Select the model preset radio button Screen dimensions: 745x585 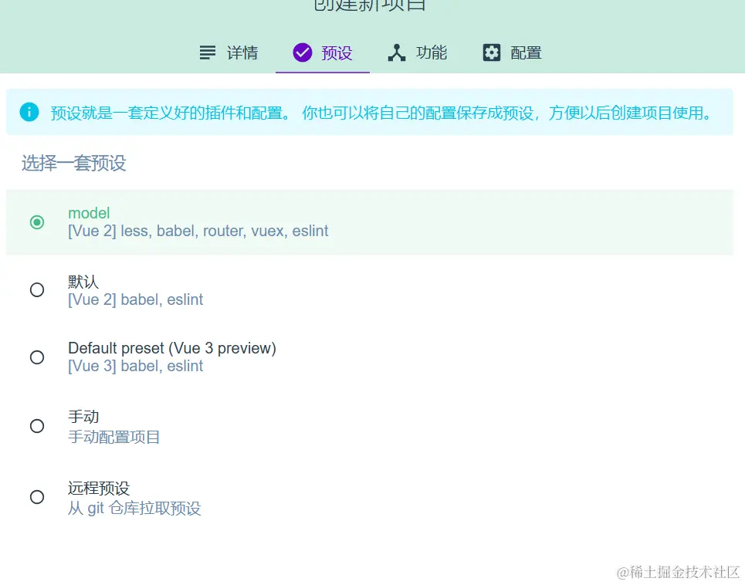[x=37, y=222]
